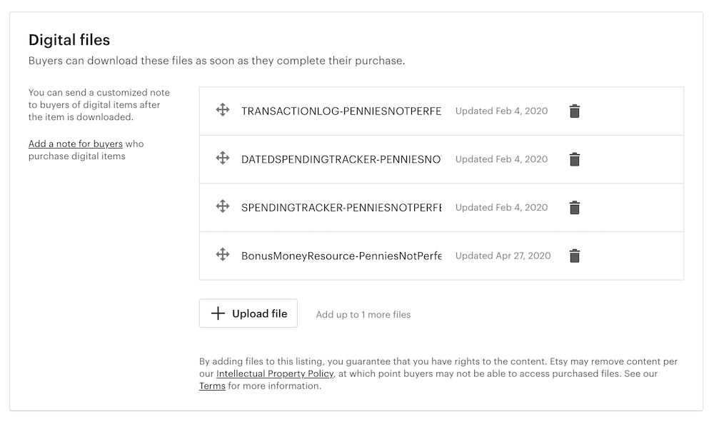Image resolution: width=714 pixels, height=422 pixels.
Task: Select the BonusMoneyResource-PenniesNotPerfe file name
Action: [341, 256]
